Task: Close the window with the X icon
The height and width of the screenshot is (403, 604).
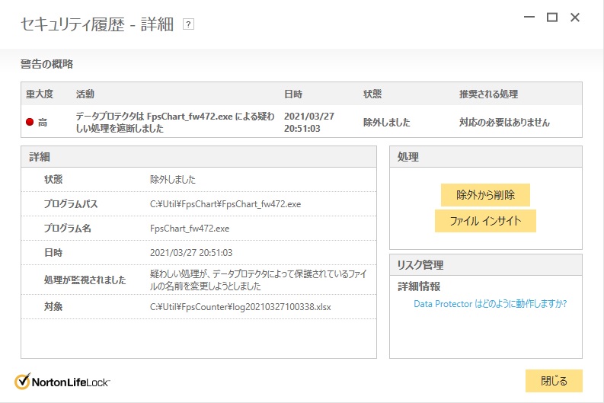Action: (x=575, y=18)
